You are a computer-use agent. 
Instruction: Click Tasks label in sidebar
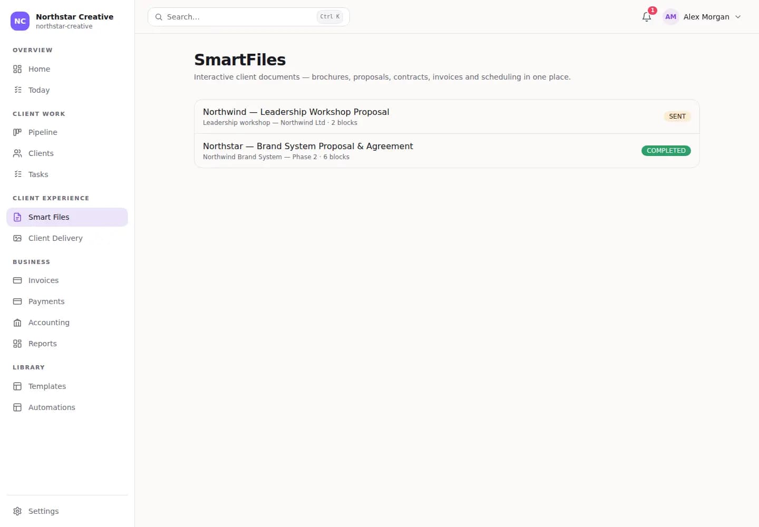[38, 174]
